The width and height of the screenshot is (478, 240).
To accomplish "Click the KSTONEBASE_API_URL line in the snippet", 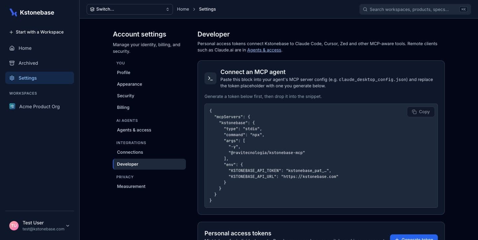I will pyautogui.click(x=283, y=177).
